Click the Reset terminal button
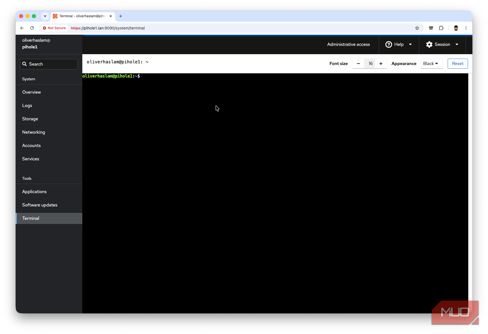The width and height of the screenshot is (488, 334). coord(458,64)
